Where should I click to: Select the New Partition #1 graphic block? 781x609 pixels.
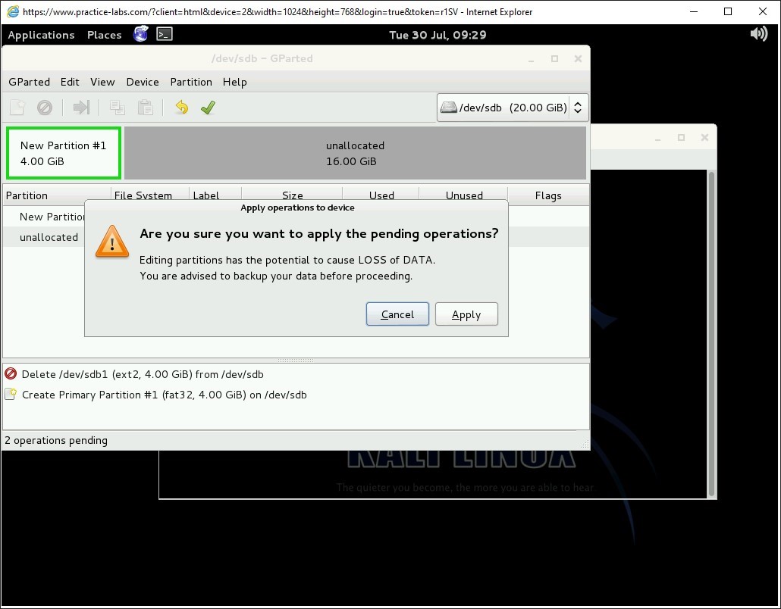point(64,153)
